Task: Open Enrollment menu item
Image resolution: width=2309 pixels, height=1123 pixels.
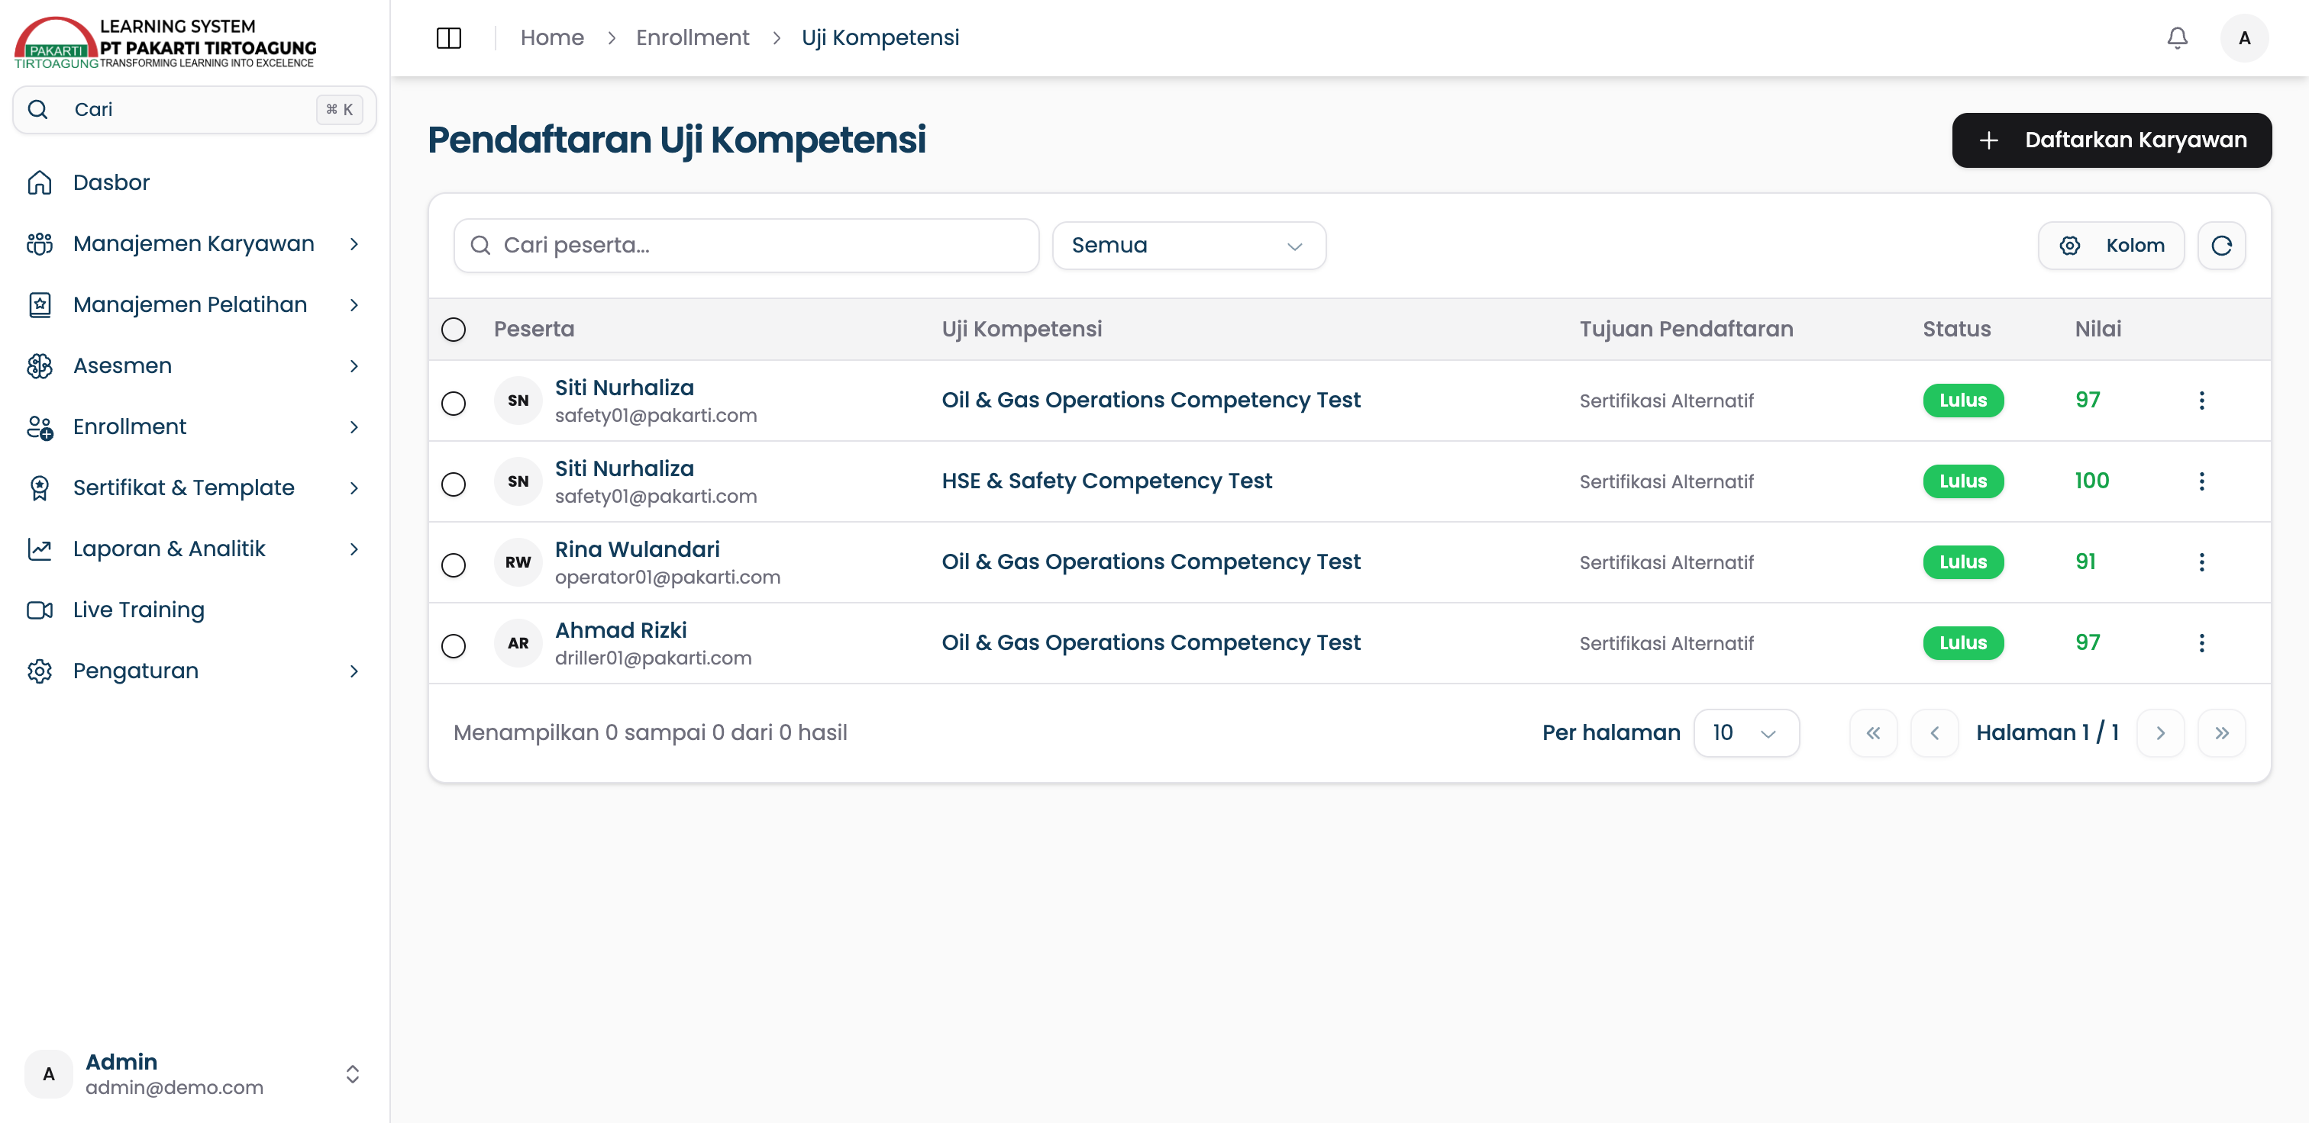Action: (195, 427)
